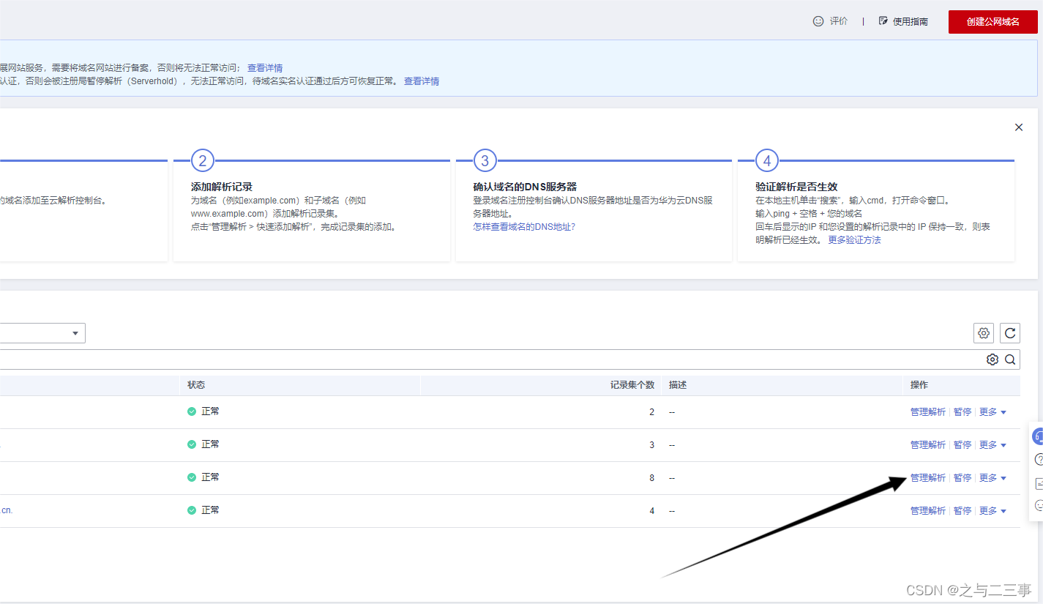Click 暂停 for the row with 4 records

pos(962,511)
